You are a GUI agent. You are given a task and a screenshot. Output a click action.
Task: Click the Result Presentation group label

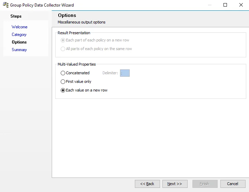(x=74, y=33)
